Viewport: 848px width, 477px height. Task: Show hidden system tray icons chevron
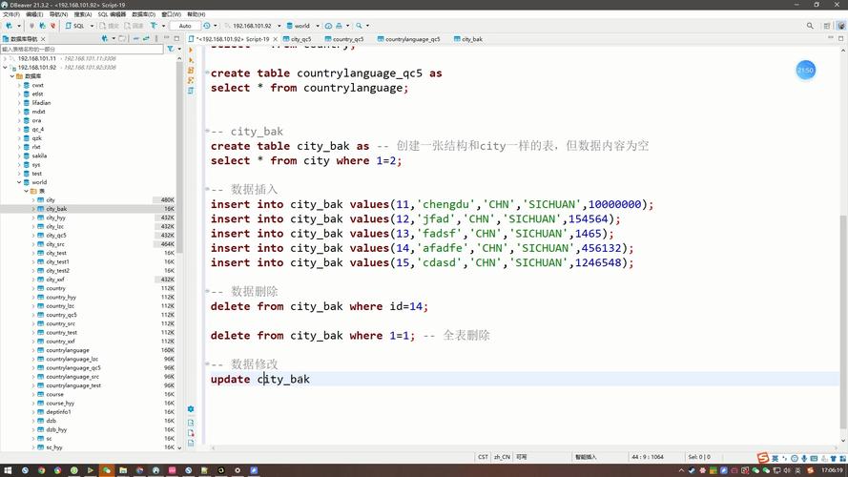[x=681, y=471]
